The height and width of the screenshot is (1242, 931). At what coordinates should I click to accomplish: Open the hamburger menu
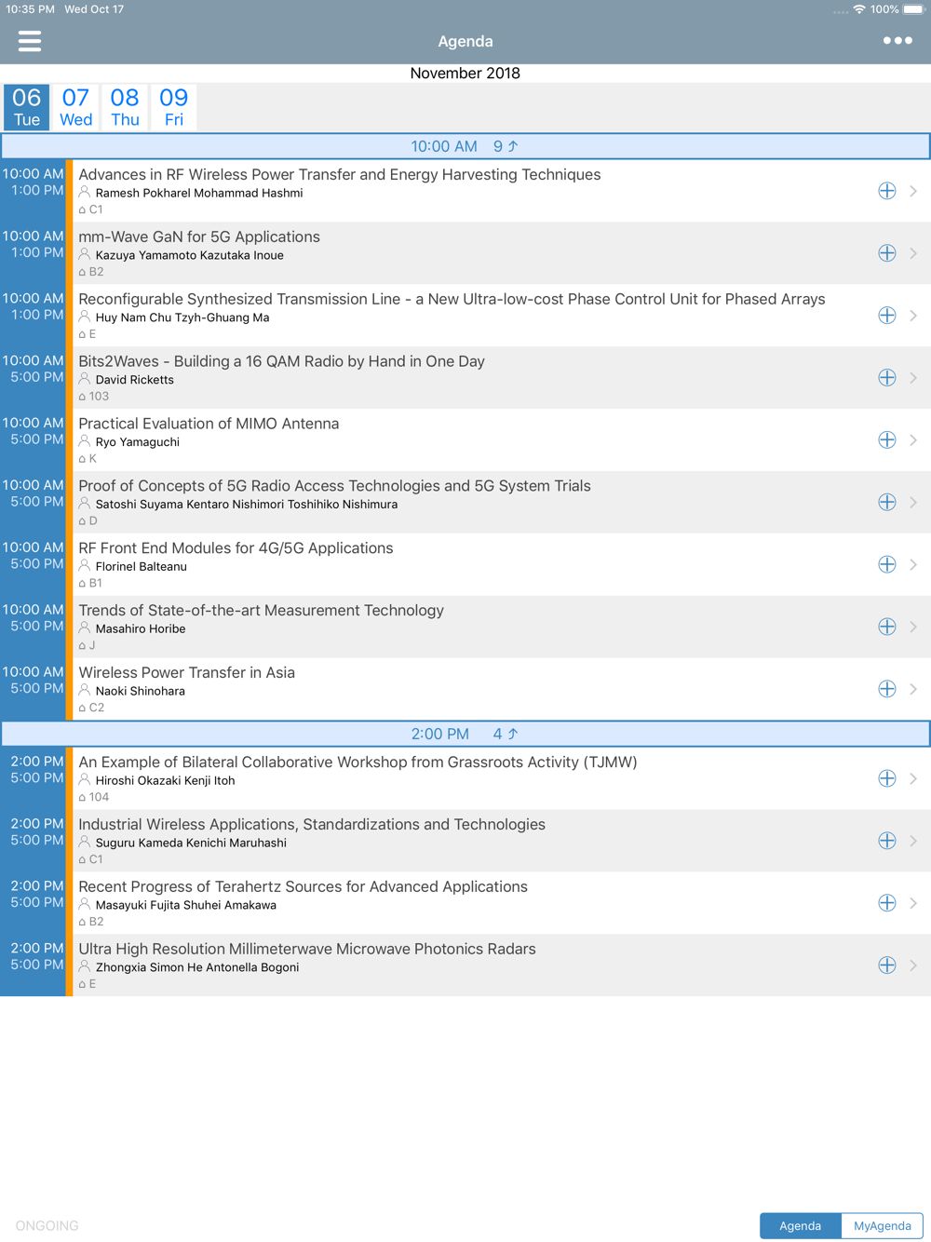pyautogui.click(x=30, y=41)
